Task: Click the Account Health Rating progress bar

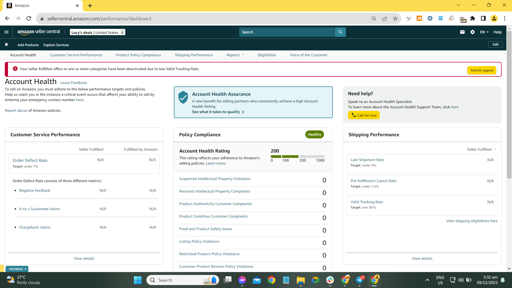Action: click(298, 157)
